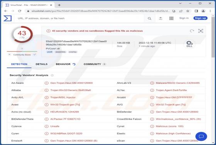This screenshot has height=145, width=216.
Task: Click the Arcabit Trojan.Heur.GM detection
Action: 174,97
